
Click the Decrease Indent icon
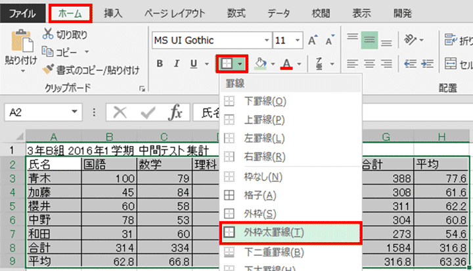pyautogui.click(x=410, y=64)
